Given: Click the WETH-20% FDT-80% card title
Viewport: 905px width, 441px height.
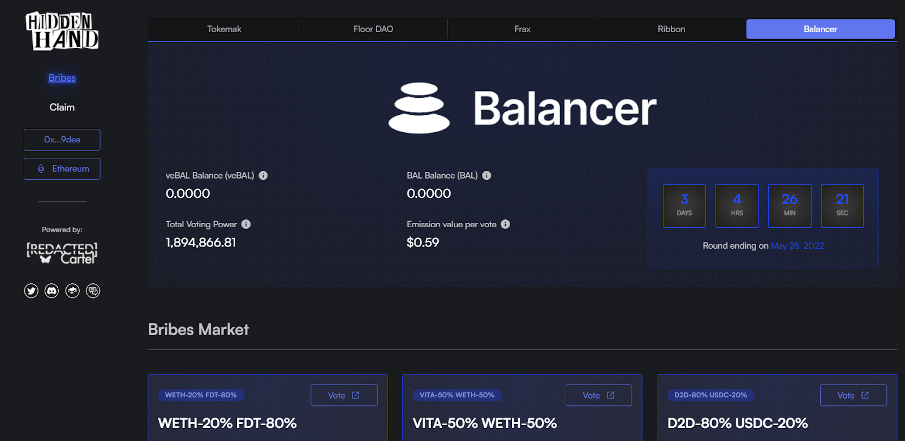Looking at the screenshot, I should [227, 423].
